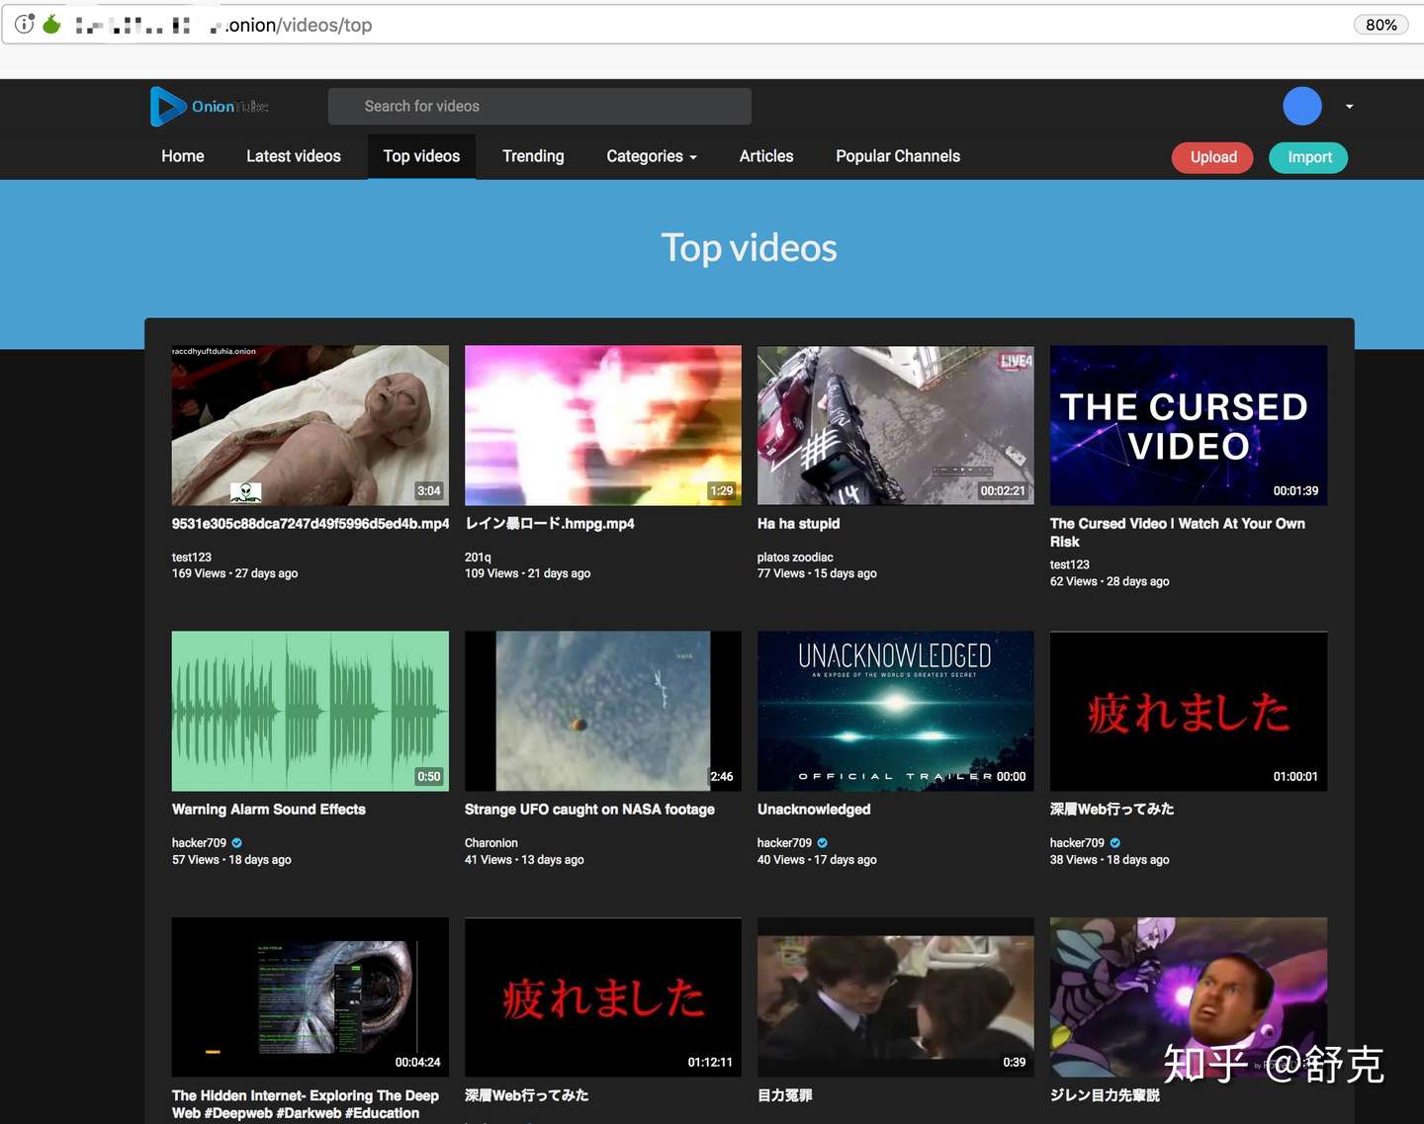Click the Warning Alarm Sound Effects title

269,810
